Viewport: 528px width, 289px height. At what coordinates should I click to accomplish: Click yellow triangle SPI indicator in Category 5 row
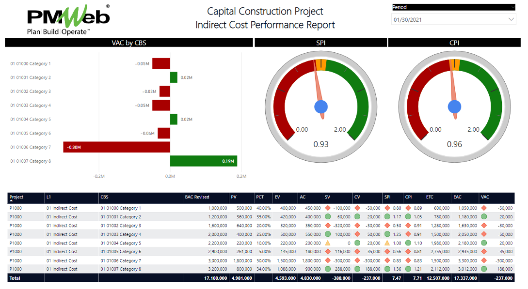tap(387, 243)
